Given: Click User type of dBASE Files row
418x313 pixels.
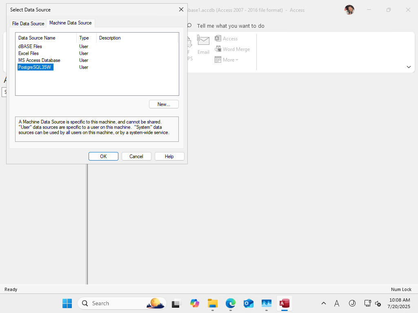Looking at the screenshot, I should pos(84,46).
